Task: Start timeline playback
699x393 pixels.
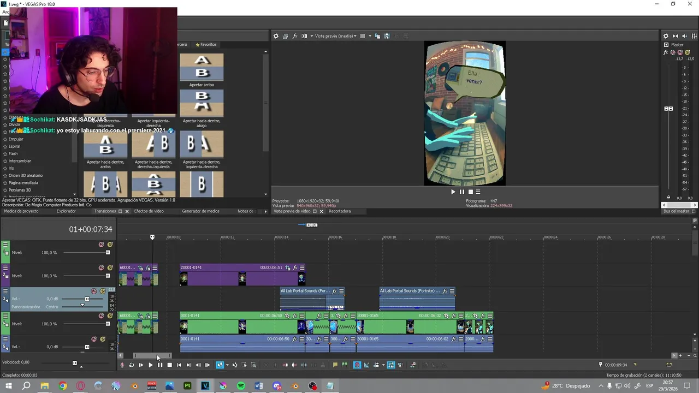Action: click(151, 365)
